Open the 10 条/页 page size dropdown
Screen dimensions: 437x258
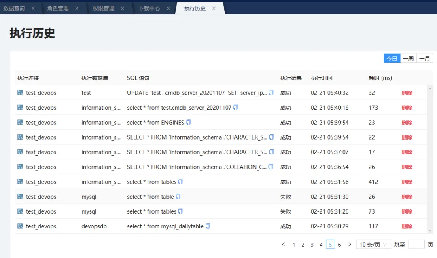point(374,245)
